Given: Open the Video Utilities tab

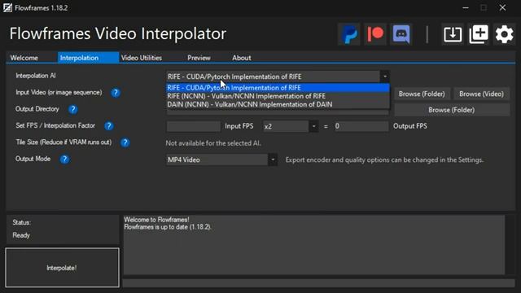Looking at the screenshot, I should 142,58.
